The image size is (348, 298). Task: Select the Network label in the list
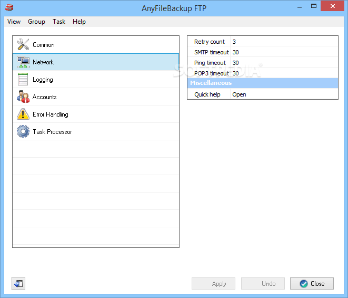pos(43,62)
